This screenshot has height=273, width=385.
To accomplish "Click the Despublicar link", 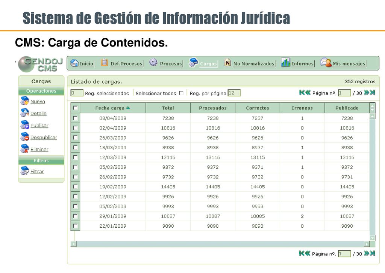I will (x=44, y=137).
